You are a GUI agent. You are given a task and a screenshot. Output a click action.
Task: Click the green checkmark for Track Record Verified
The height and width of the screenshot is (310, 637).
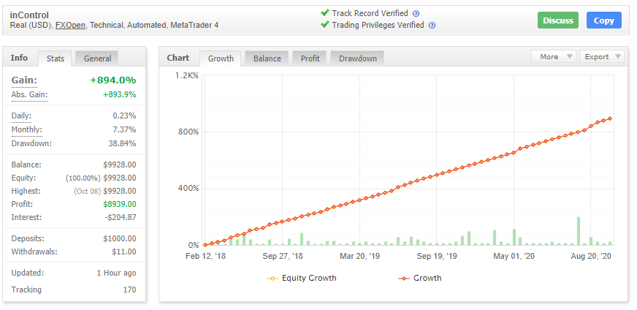click(x=324, y=13)
